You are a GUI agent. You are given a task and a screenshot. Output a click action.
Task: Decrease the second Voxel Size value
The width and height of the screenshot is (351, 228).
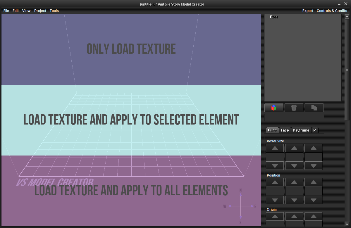(x=294, y=166)
